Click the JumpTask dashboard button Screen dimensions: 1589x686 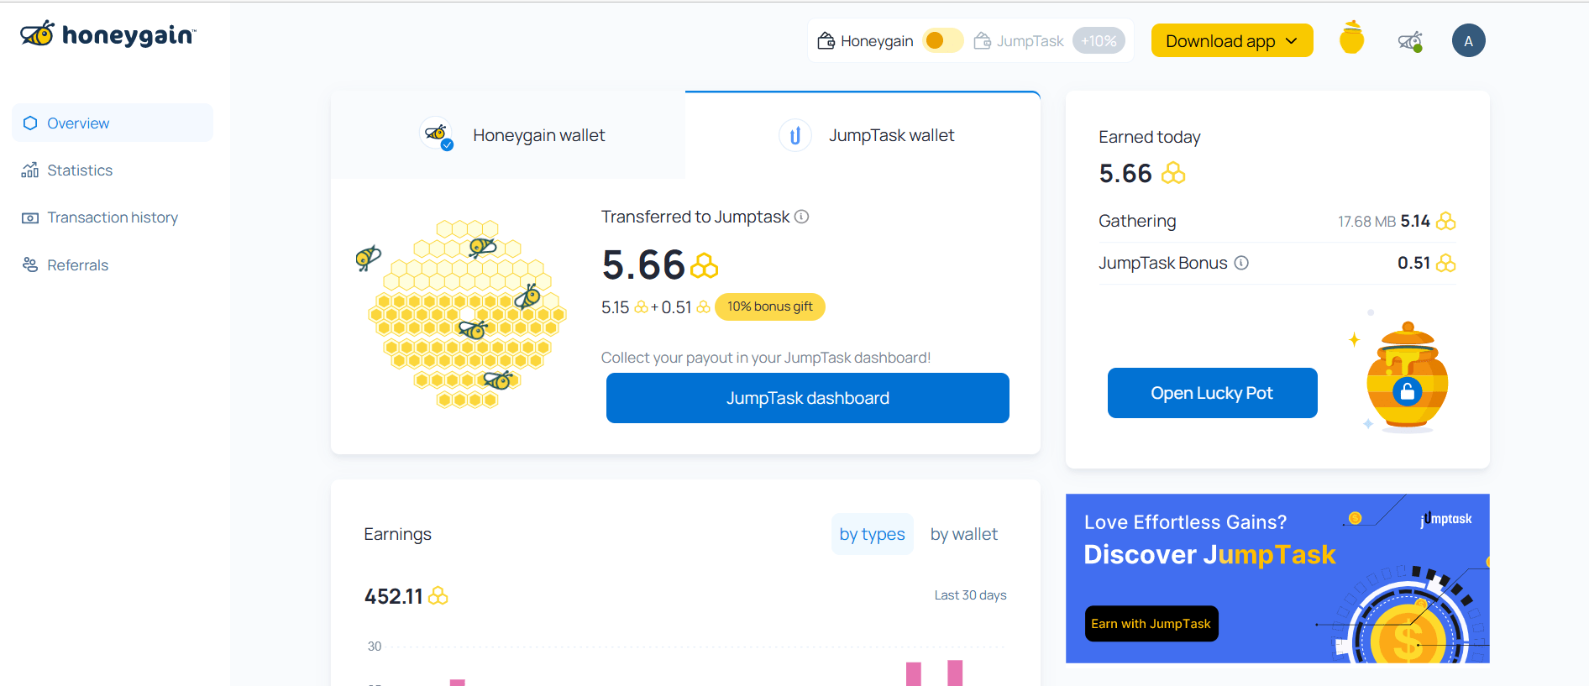tap(807, 398)
